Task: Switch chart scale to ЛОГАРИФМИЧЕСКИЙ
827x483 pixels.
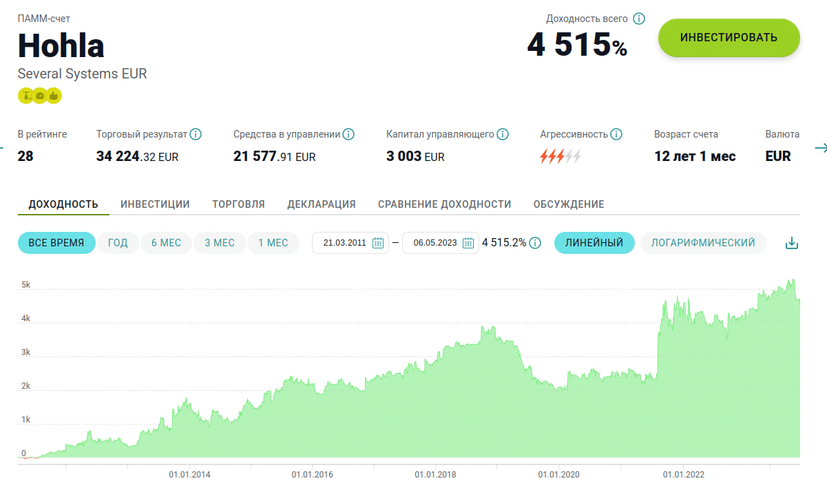Action: tap(703, 243)
